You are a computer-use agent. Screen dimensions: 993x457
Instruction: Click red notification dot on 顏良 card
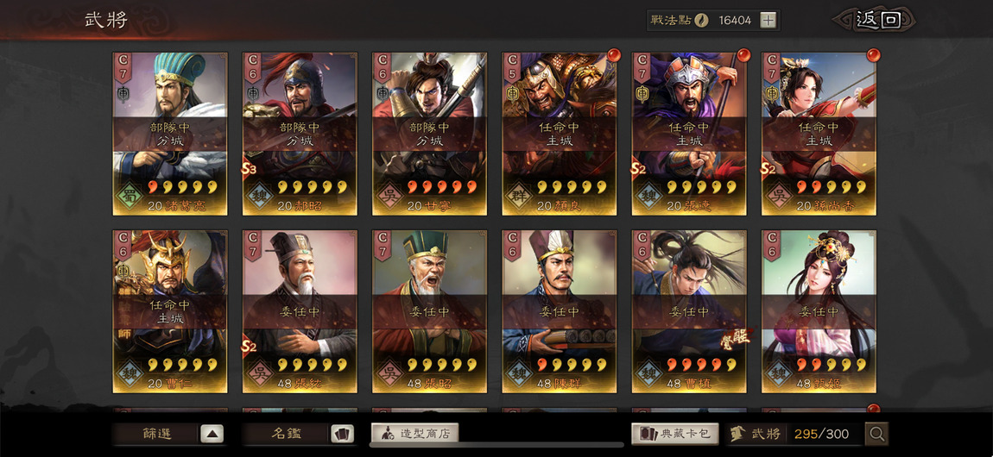tap(614, 55)
